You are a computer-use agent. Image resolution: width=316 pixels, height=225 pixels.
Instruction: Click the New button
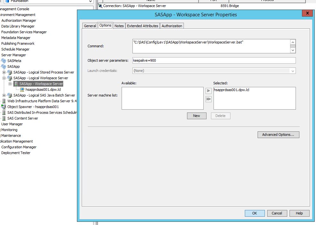tap(197, 116)
